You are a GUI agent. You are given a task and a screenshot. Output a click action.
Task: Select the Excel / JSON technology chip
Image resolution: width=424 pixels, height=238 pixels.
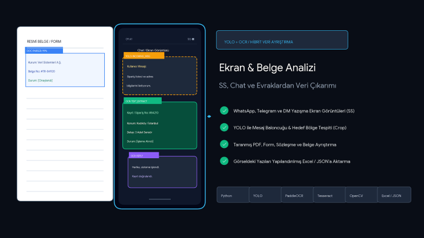[x=394, y=195]
